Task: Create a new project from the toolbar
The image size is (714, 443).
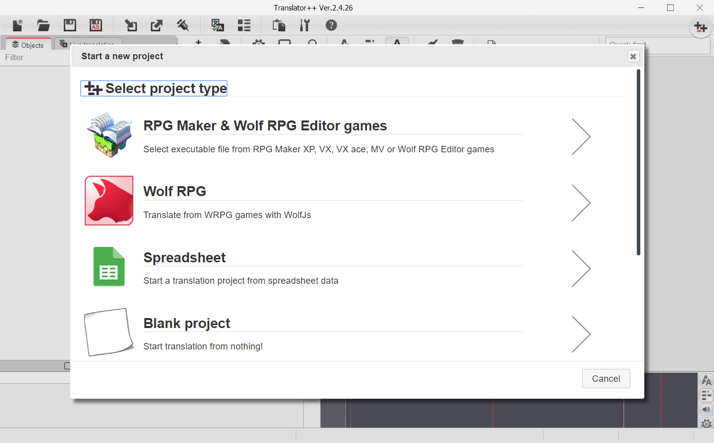Action: pos(17,25)
